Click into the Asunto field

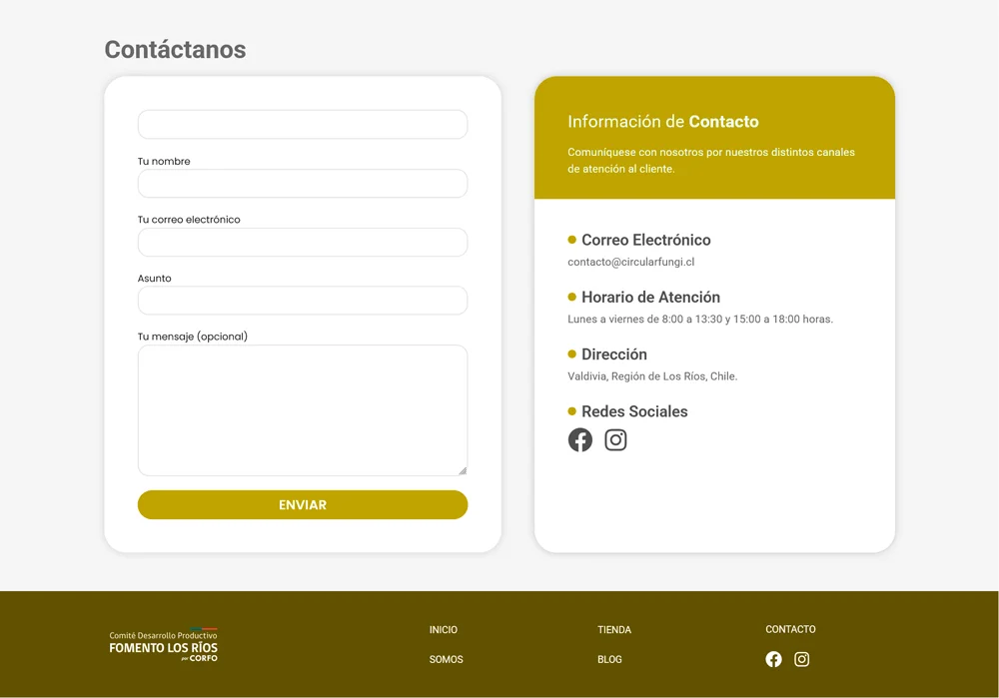pyautogui.click(x=302, y=301)
